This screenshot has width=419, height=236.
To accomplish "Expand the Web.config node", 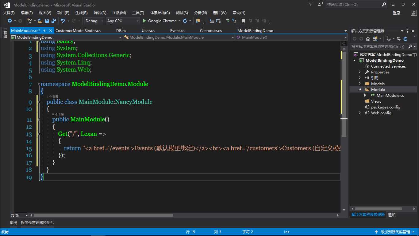I will coord(360,113).
